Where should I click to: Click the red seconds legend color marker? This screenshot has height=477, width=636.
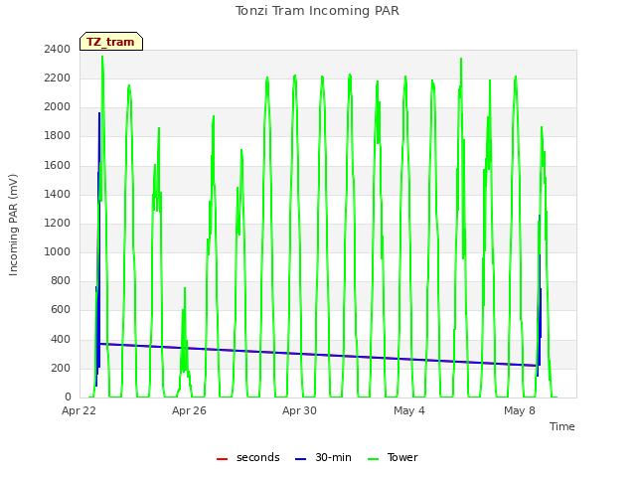pyautogui.click(x=222, y=459)
